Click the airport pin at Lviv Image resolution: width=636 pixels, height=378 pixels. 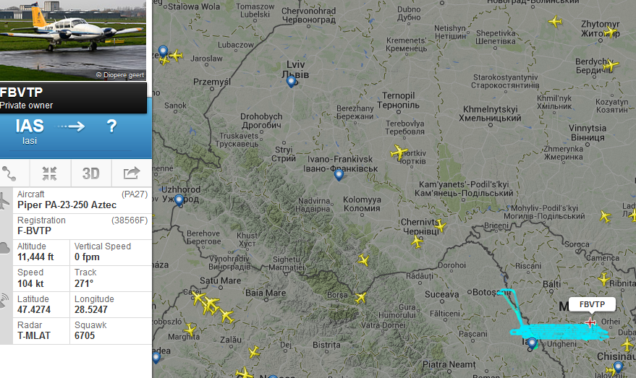click(291, 82)
